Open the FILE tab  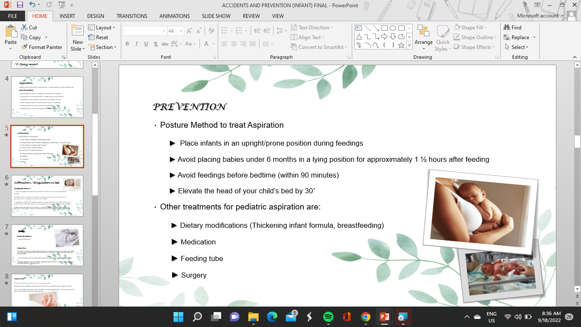13,16
